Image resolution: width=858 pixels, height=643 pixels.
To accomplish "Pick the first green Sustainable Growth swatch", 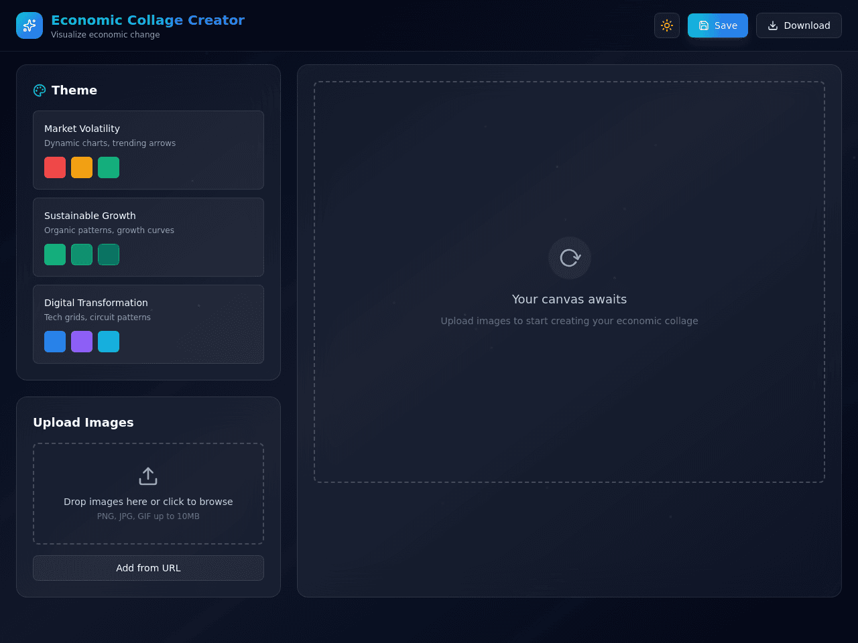I will tap(55, 255).
